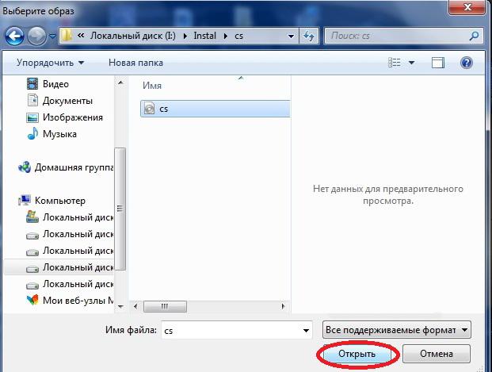This screenshot has width=492, height=372.
Task: Expand the file name dropdown arrow
Action: (x=306, y=330)
